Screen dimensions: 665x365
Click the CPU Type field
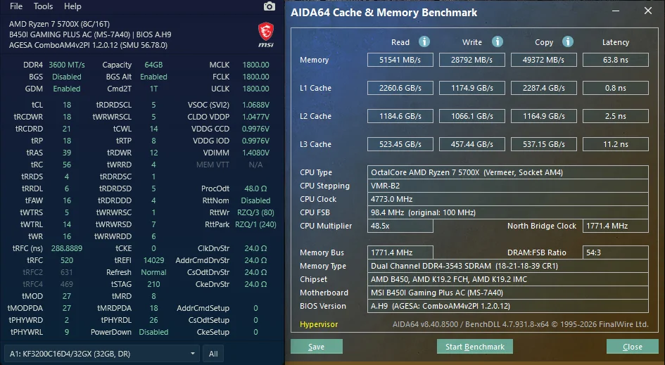[507, 172]
